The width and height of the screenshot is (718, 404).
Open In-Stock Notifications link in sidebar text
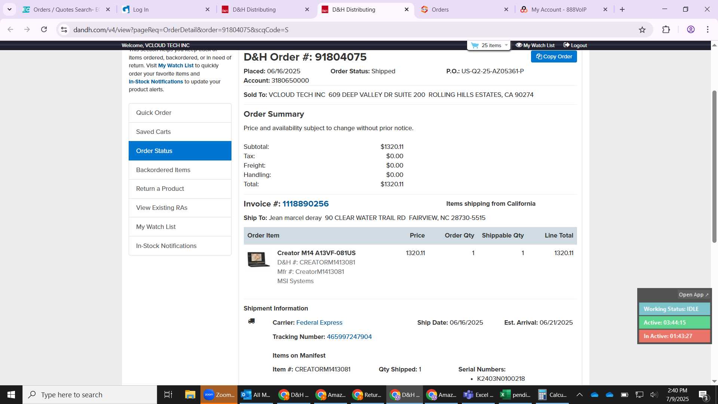[156, 82]
